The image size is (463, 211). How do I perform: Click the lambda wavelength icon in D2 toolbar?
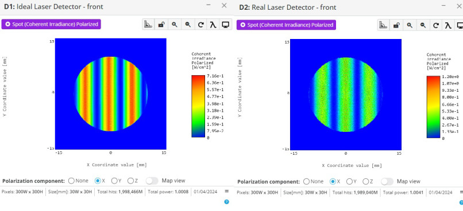tap(448, 25)
